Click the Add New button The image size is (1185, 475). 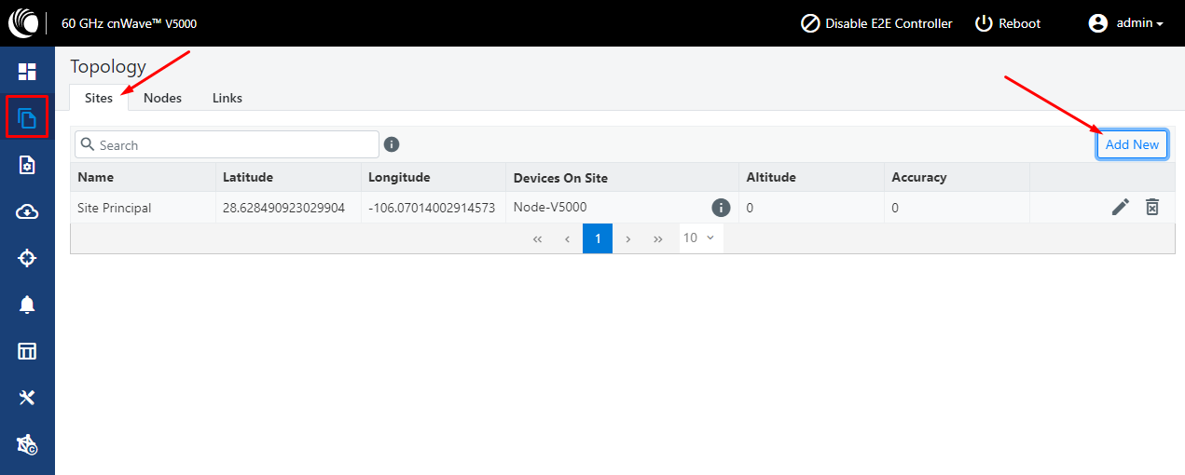[x=1132, y=144]
